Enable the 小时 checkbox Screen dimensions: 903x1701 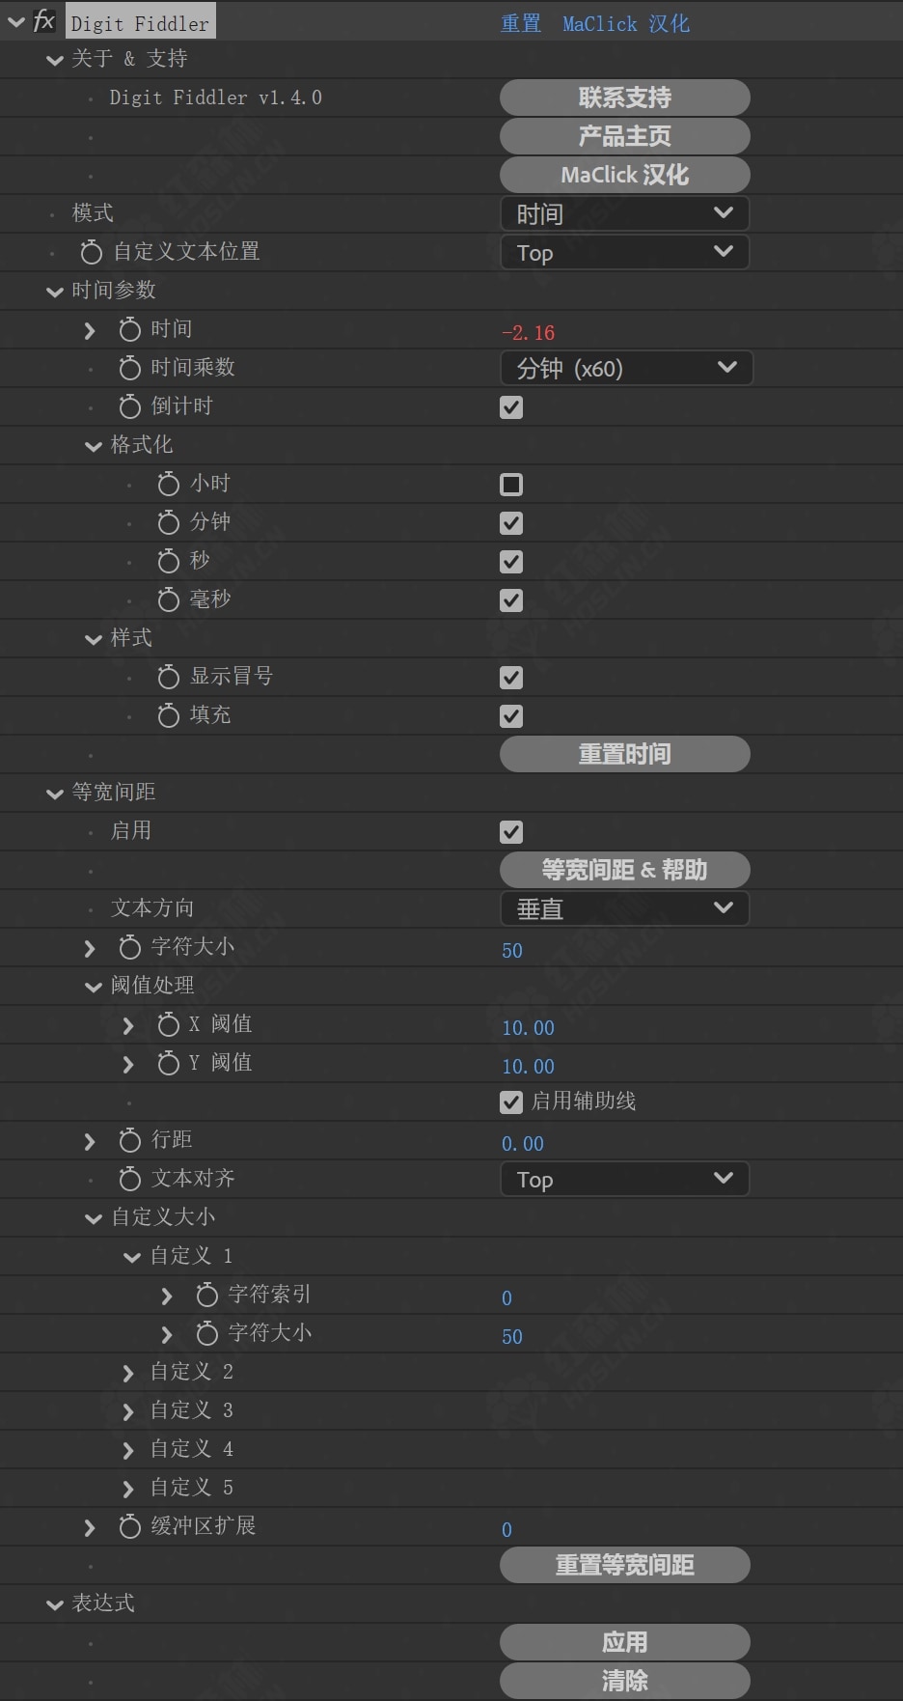pos(511,484)
